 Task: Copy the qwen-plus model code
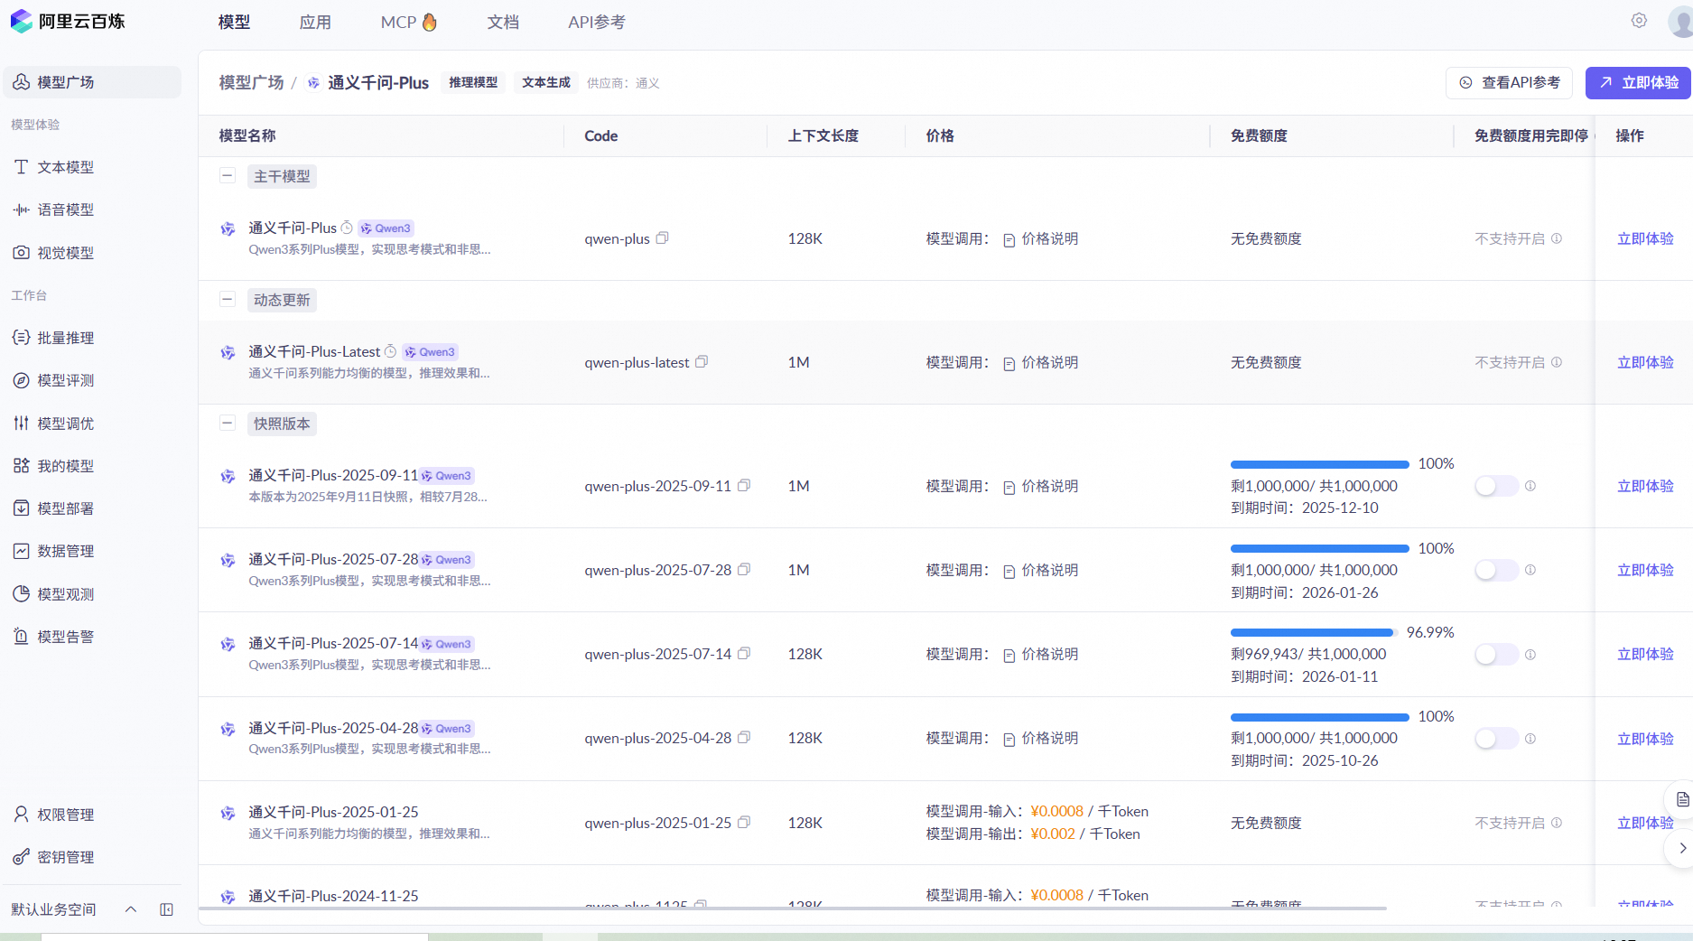[x=662, y=238]
